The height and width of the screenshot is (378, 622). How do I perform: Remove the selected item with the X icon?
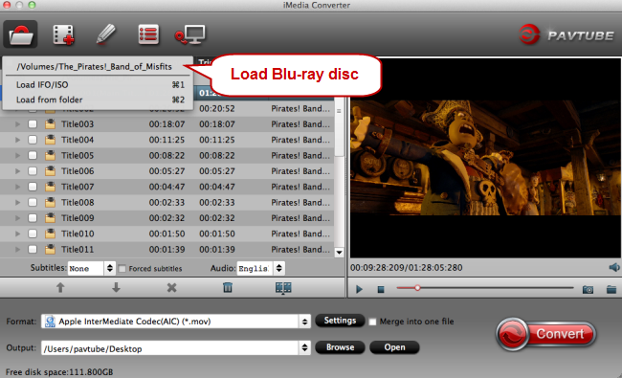171,287
